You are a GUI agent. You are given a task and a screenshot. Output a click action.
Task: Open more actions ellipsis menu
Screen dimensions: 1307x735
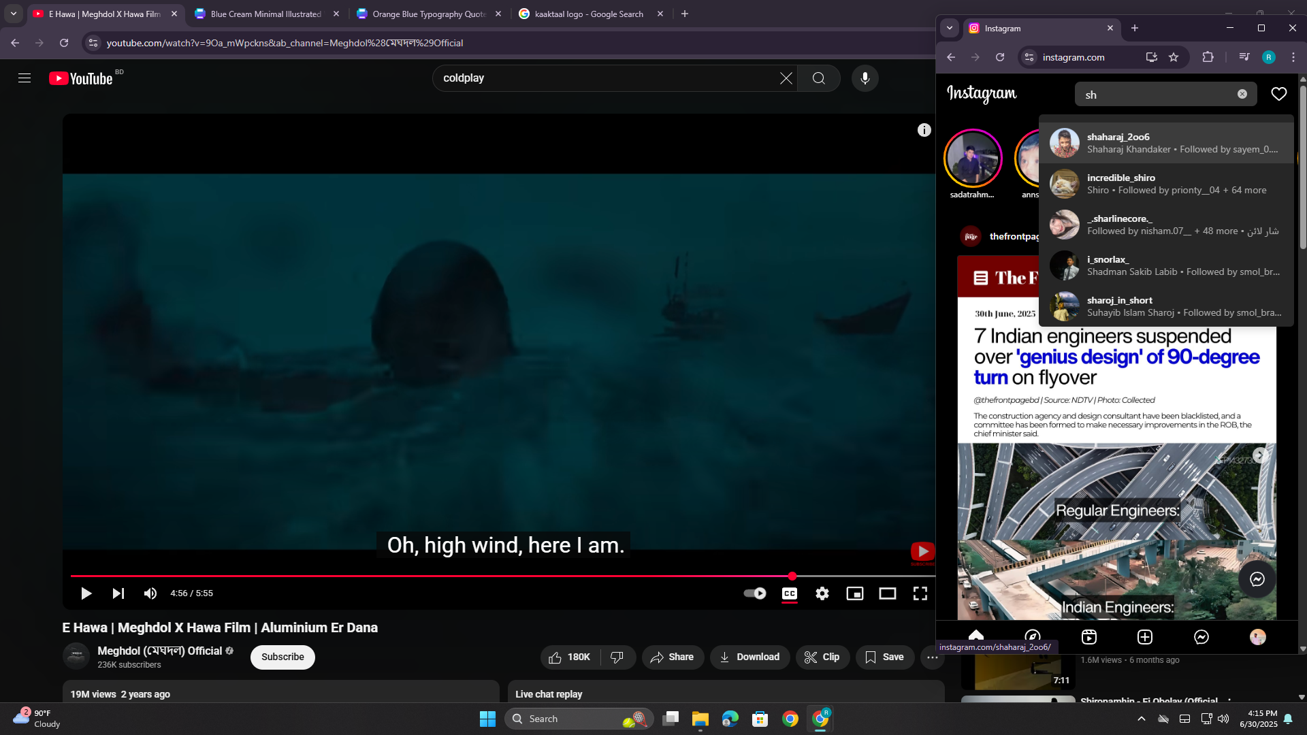click(x=933, y=657)
